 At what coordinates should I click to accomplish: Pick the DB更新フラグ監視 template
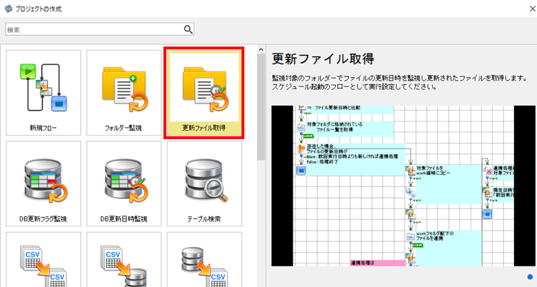pos(44,183)
